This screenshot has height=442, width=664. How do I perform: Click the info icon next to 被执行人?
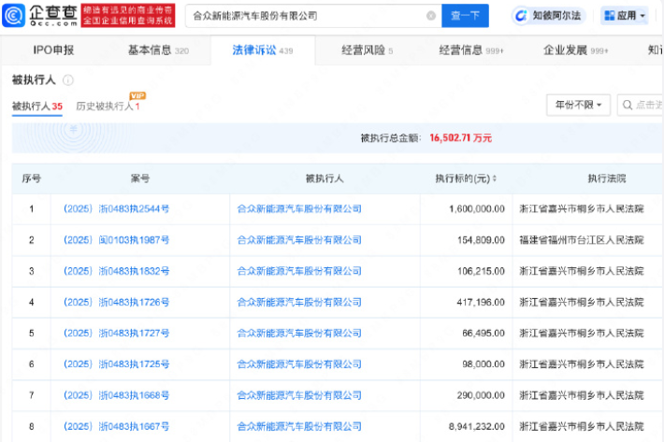pyautogui.click(x=68, y=81)
